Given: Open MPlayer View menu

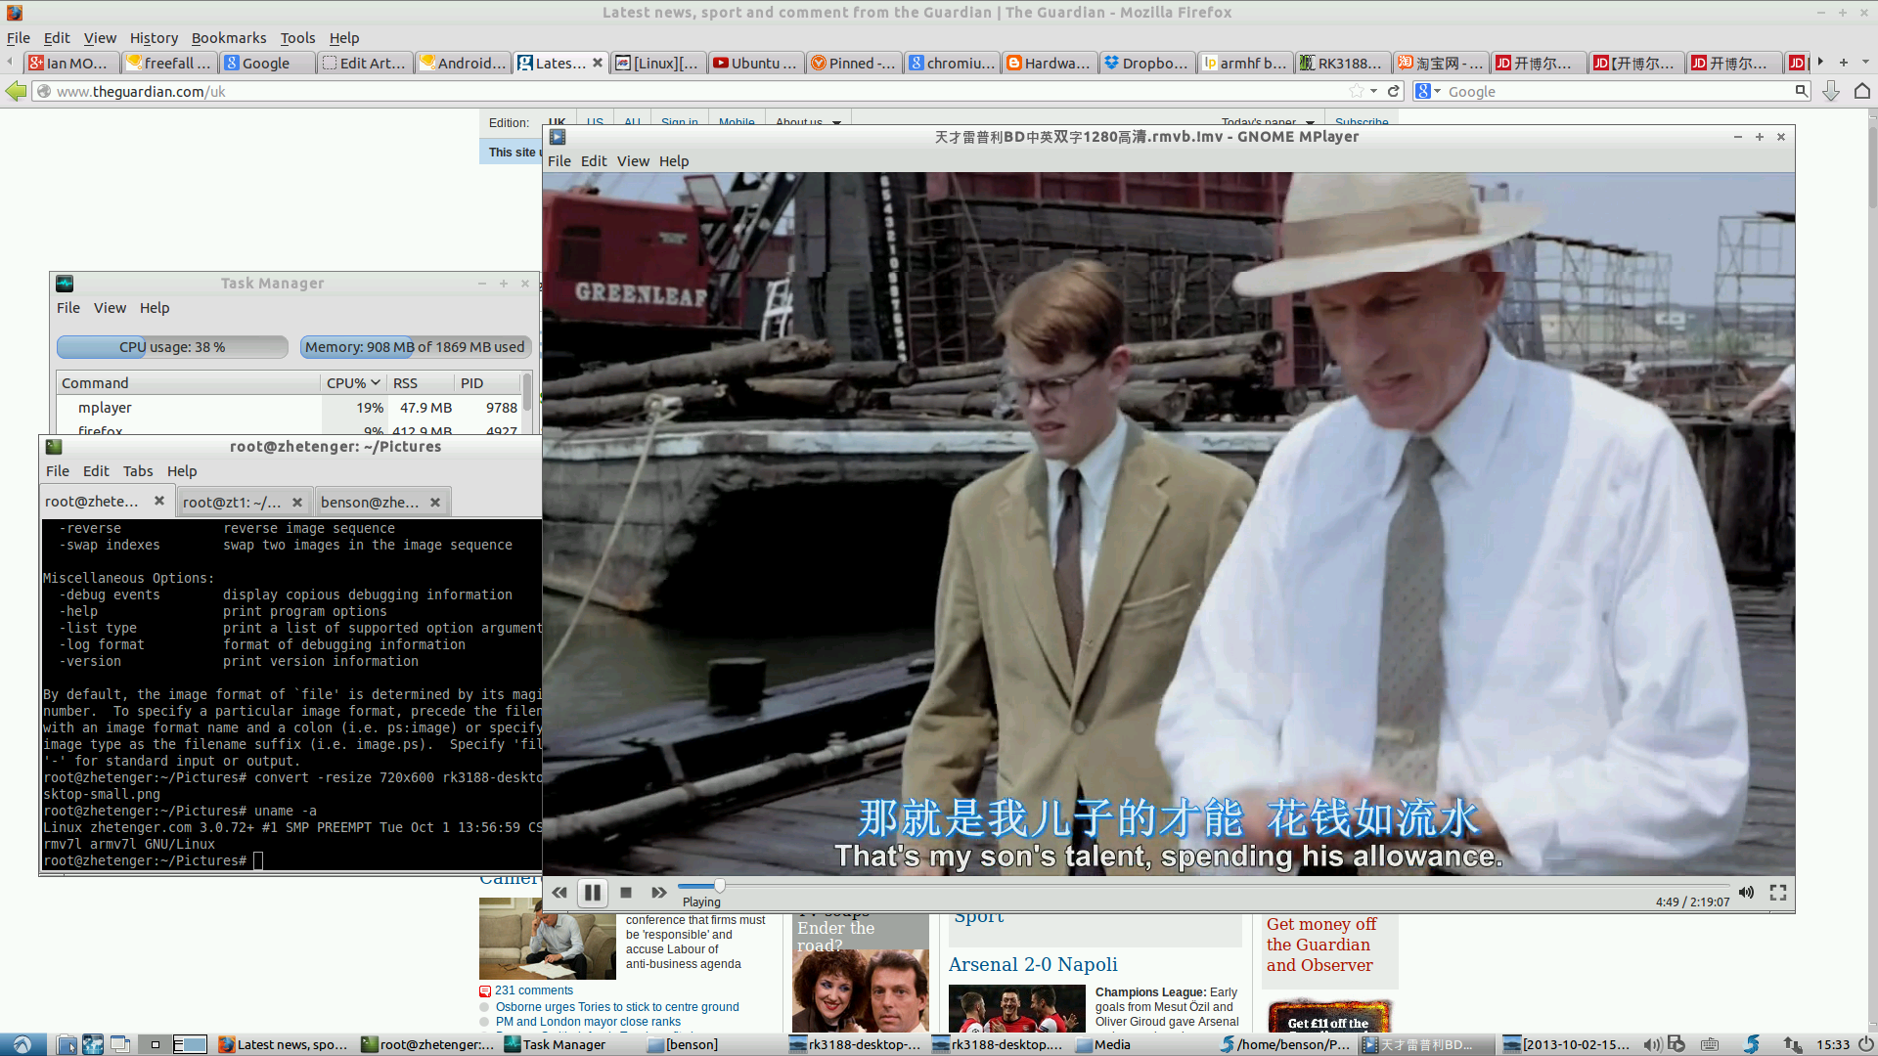Looking at the screenshot, I should pos(633,161).
